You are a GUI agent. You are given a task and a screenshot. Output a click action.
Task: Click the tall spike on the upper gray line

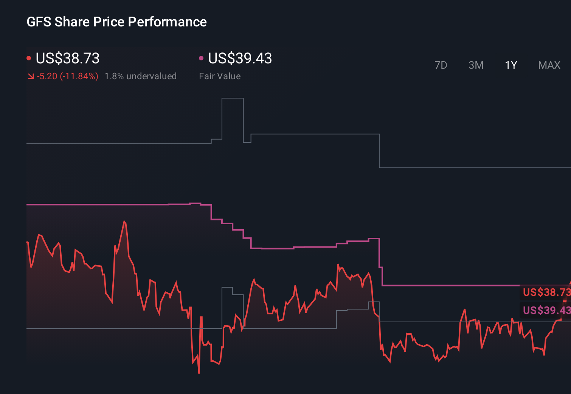pyautogui.click(x=233, y=98)
